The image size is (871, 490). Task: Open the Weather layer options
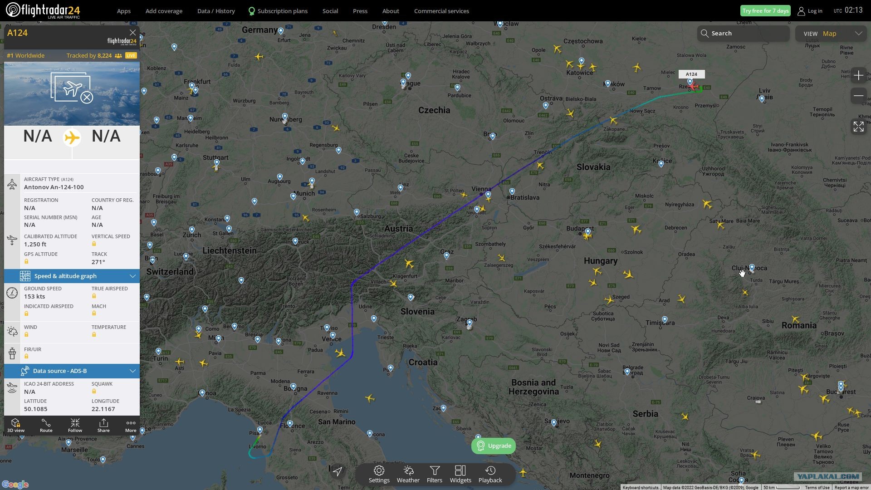408,474
